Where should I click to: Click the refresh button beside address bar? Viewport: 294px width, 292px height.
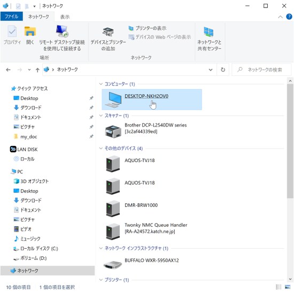[223, 70]
